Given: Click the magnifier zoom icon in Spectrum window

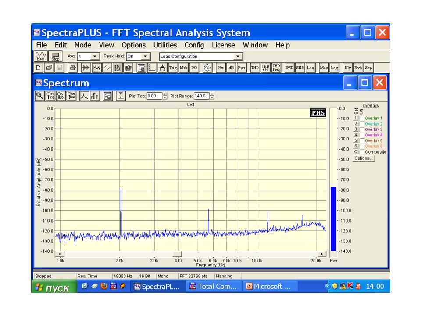Looking at the screenshot, I should [40, 96].
